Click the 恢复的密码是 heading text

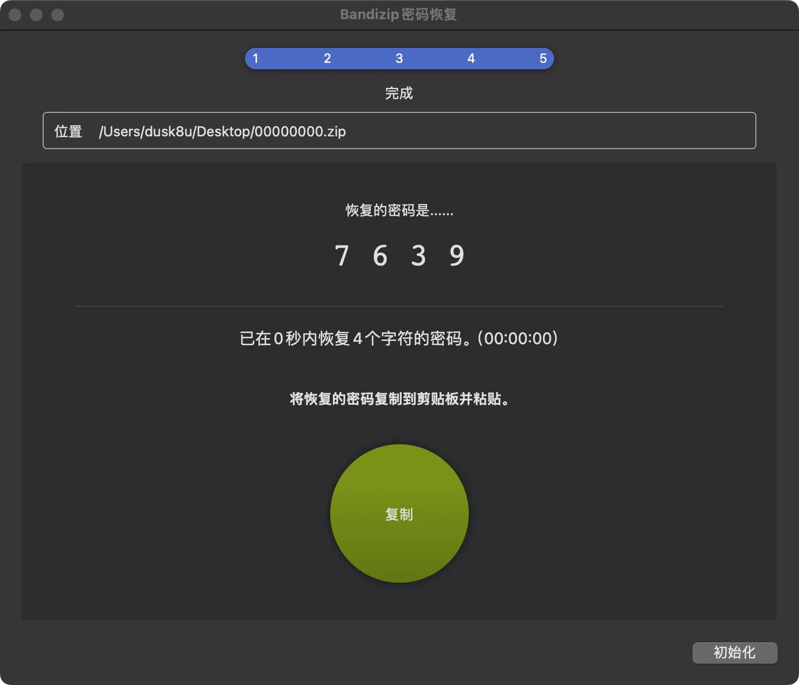[x=399, y=210]
